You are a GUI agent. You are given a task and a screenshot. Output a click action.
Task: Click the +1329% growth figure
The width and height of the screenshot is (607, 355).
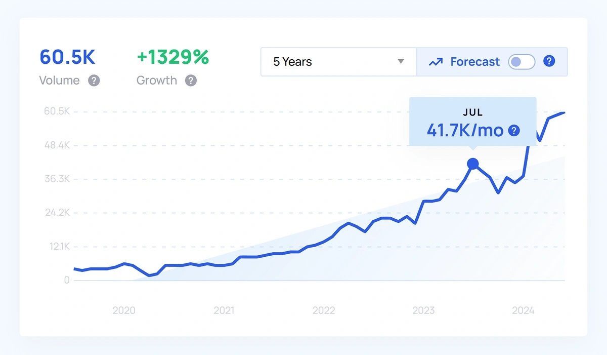click(172, 58)
